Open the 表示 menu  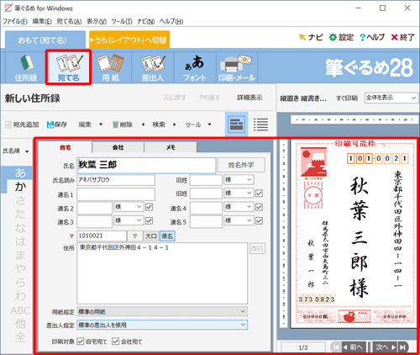tap(97, 21)
